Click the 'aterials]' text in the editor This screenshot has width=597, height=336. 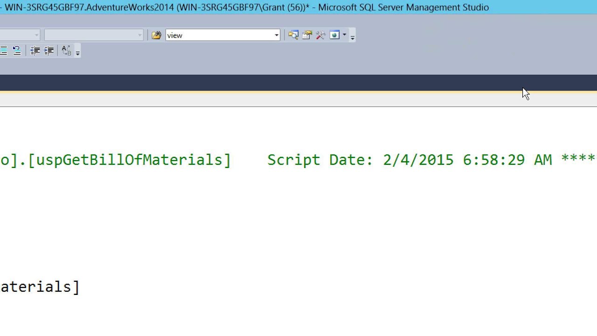pos(40,287)
